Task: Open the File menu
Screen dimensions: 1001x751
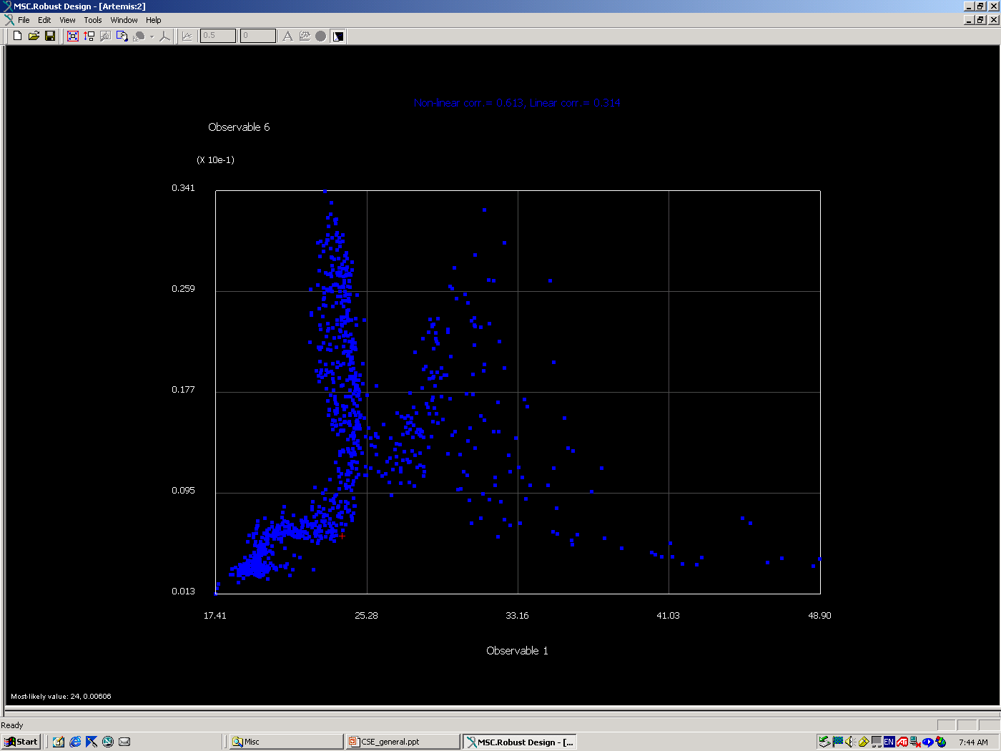Action: pos(24,20)
